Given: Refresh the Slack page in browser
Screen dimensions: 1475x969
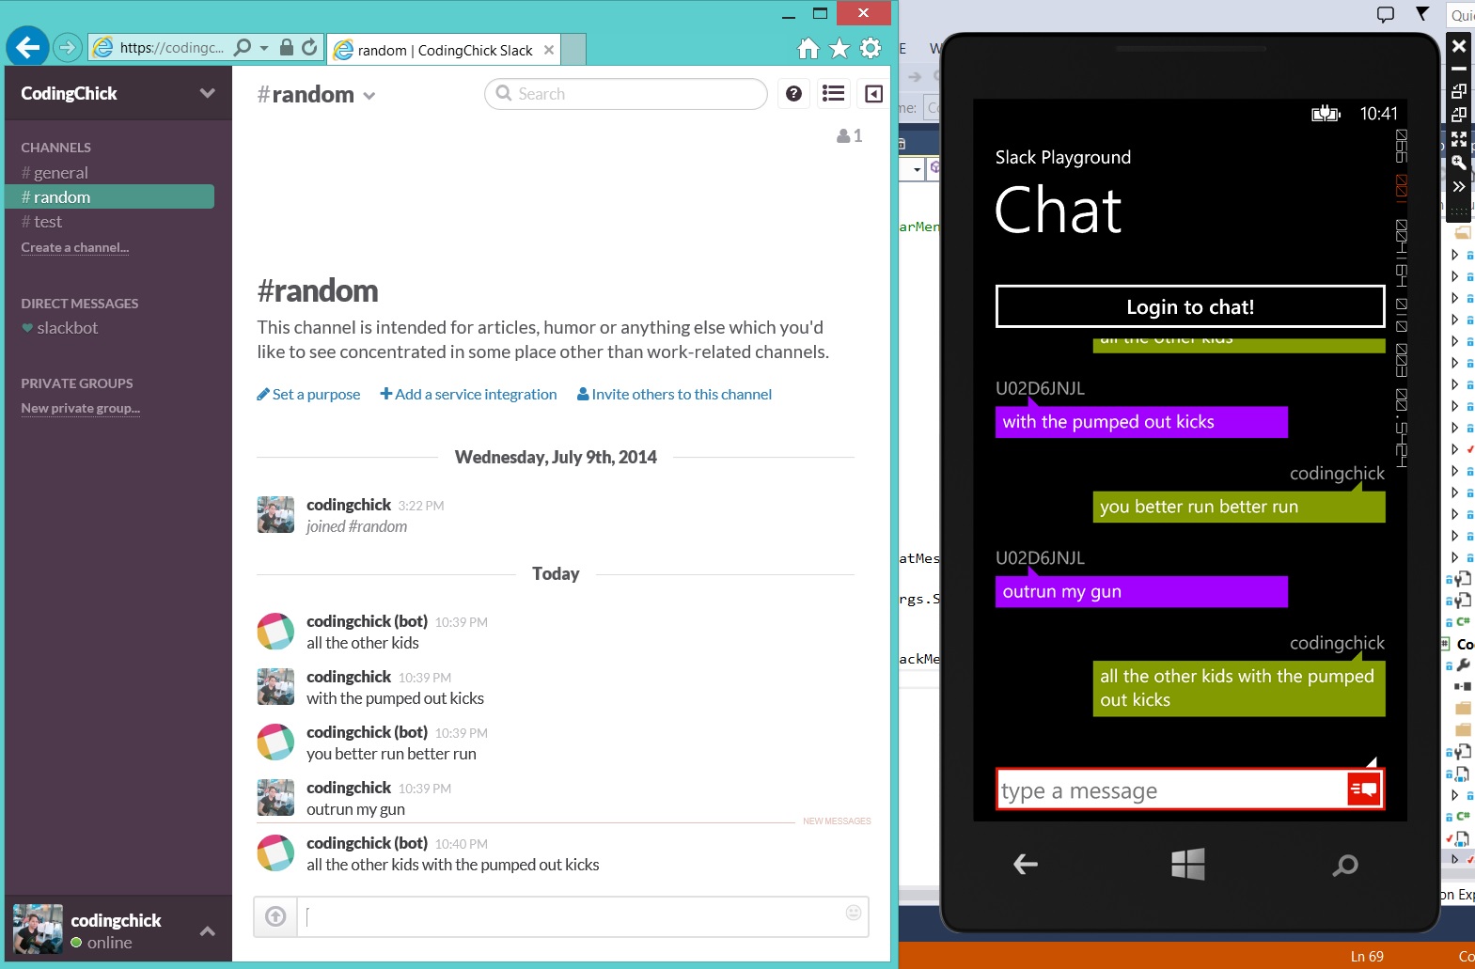Looking at the screenshot, I should pos(309,47).
